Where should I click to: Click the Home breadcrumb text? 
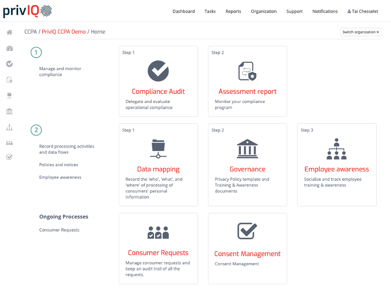(x=98, y=32)
